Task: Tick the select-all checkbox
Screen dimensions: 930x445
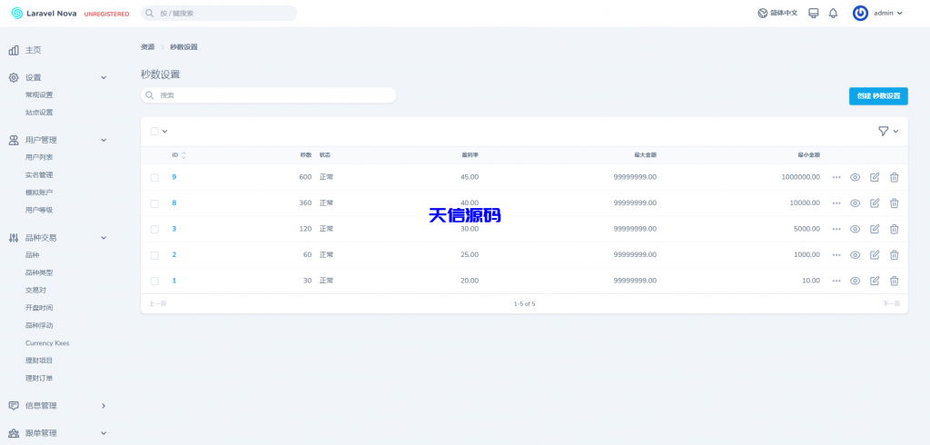Action: 154,131
